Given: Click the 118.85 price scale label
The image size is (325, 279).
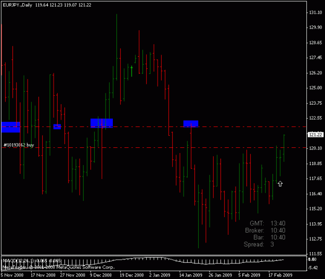Looking at the screenshot, I should pos(316,163).
